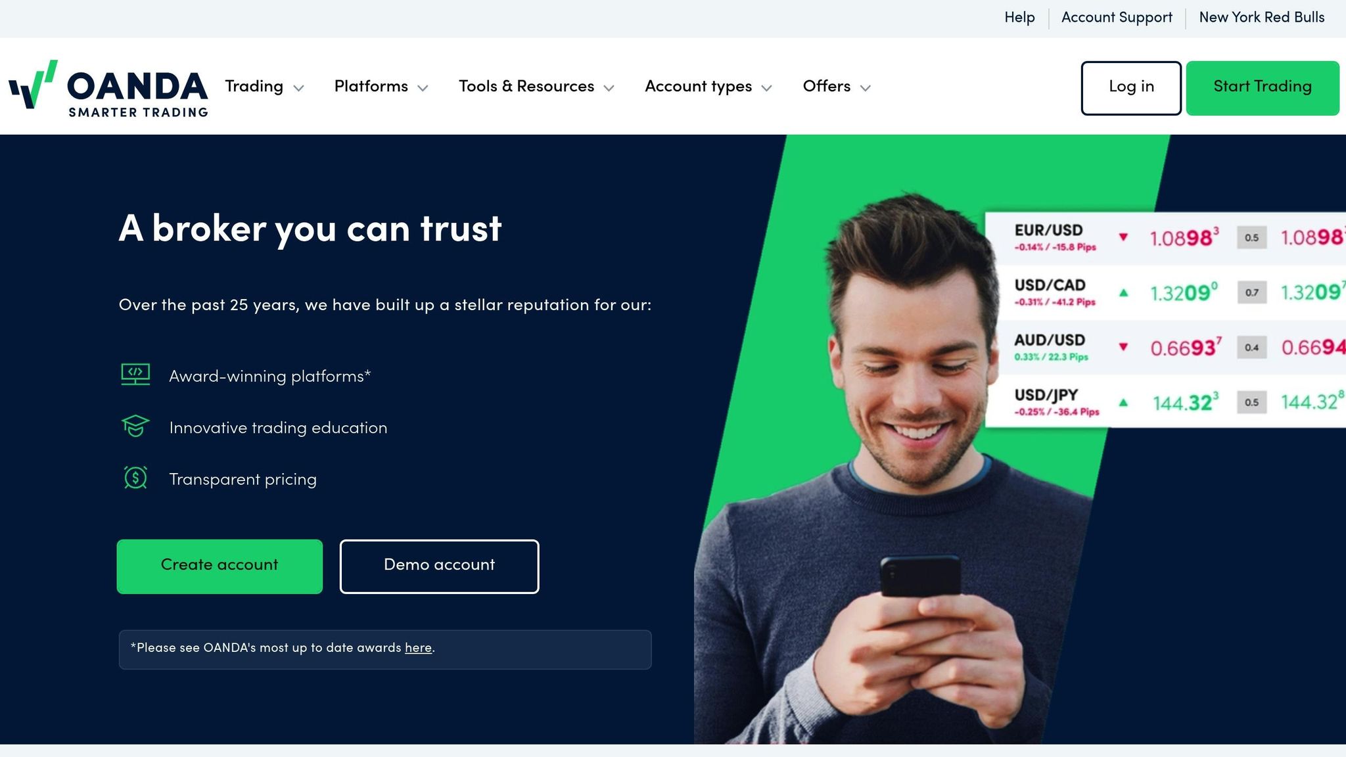This screenshot has width=1346, height=757.
Task: Click the Log in button
Action: (x=1131, y=88)
